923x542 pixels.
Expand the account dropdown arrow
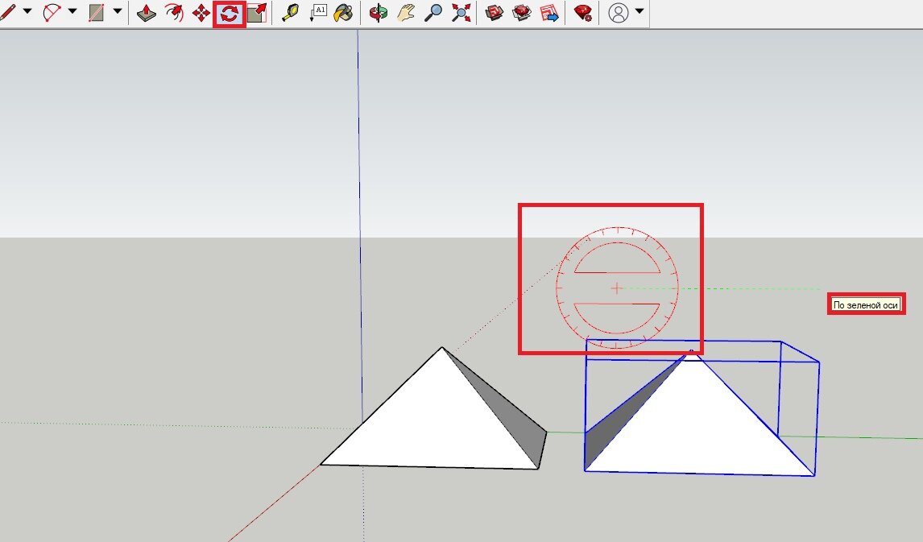click(639, 11)
